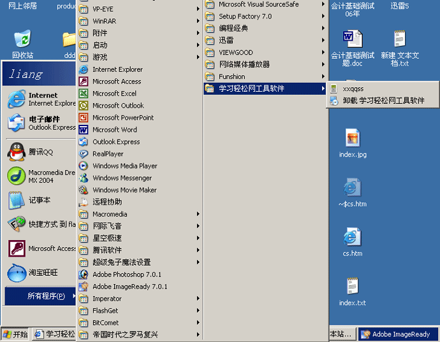Launch Microsoft Outlook icon
440x342 pixels.
pos(84,106)
